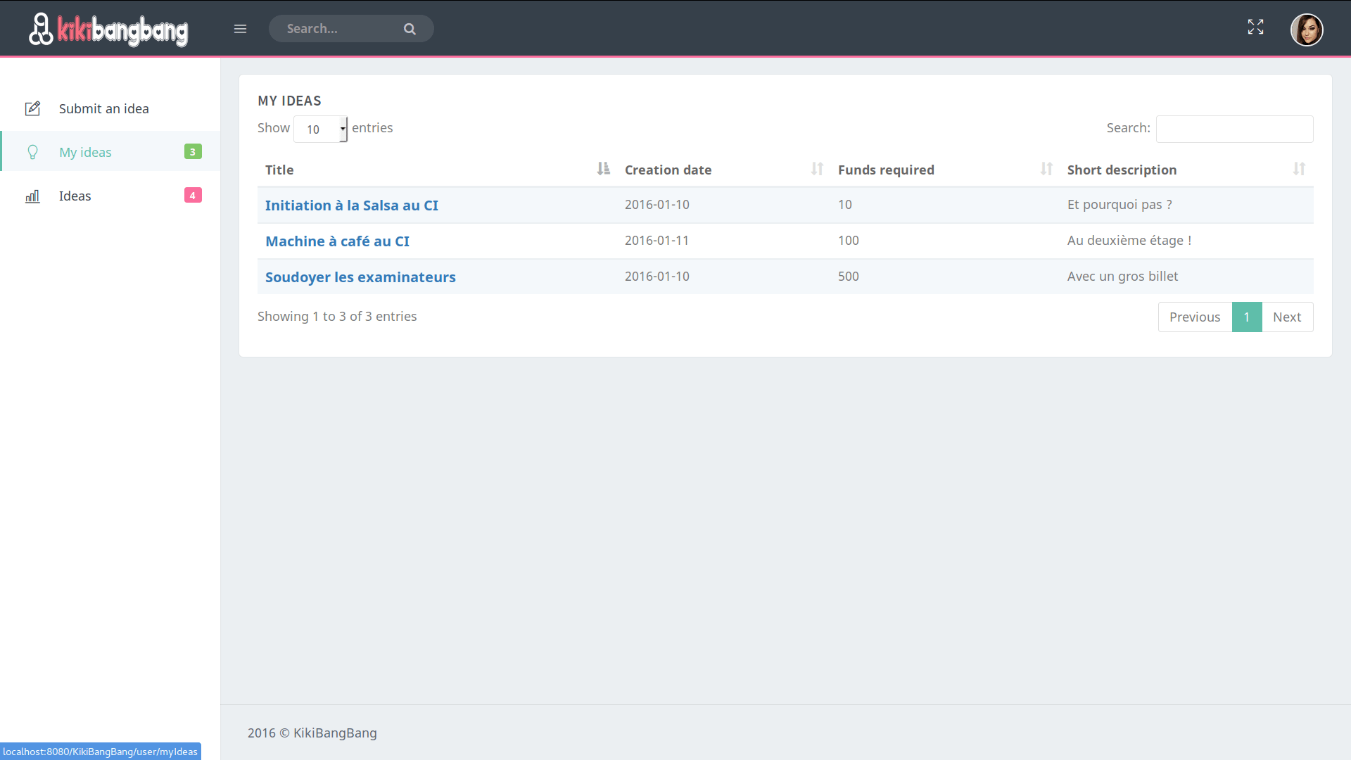Open Ideas menu item
This screenshot has height=760, width=1351.
coord(75,196)
